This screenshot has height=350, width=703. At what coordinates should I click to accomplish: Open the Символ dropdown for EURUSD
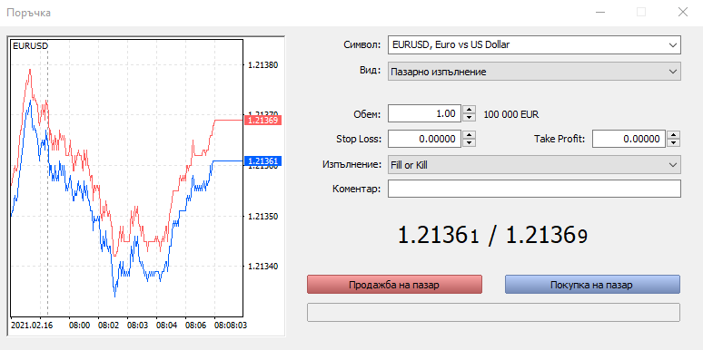tap(534, 44)
